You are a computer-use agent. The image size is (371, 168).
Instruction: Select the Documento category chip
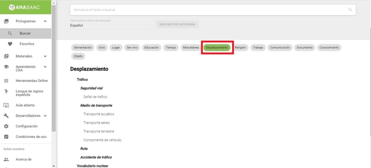[305, 47]
